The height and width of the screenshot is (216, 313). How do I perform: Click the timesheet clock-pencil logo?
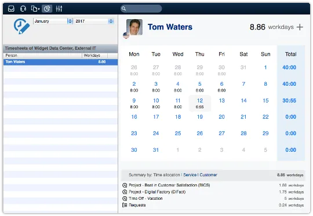tap(21, 26)
